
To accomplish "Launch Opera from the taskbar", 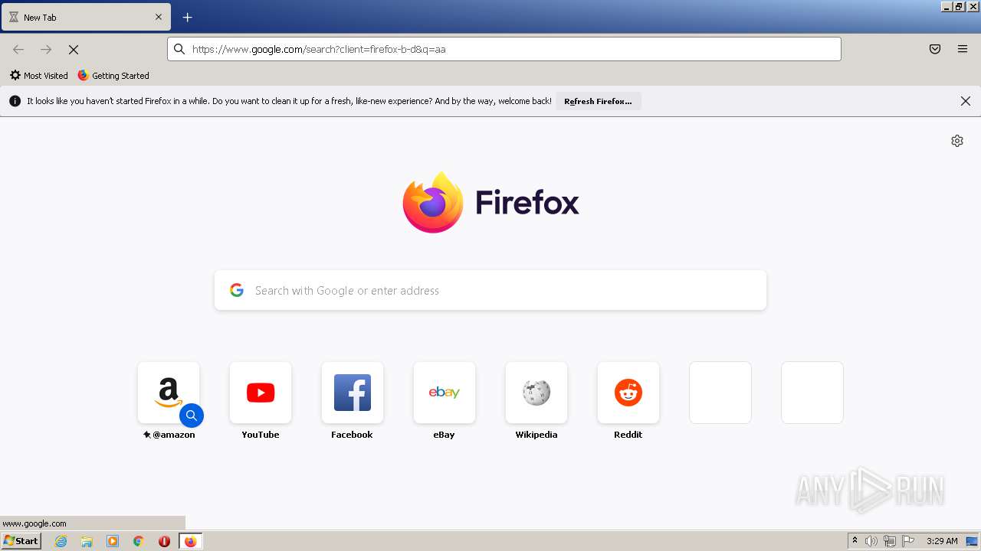I will (164, 541).
